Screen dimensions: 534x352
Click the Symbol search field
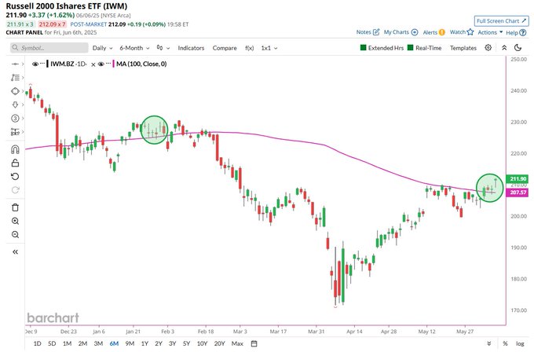(x=49, y=48)
